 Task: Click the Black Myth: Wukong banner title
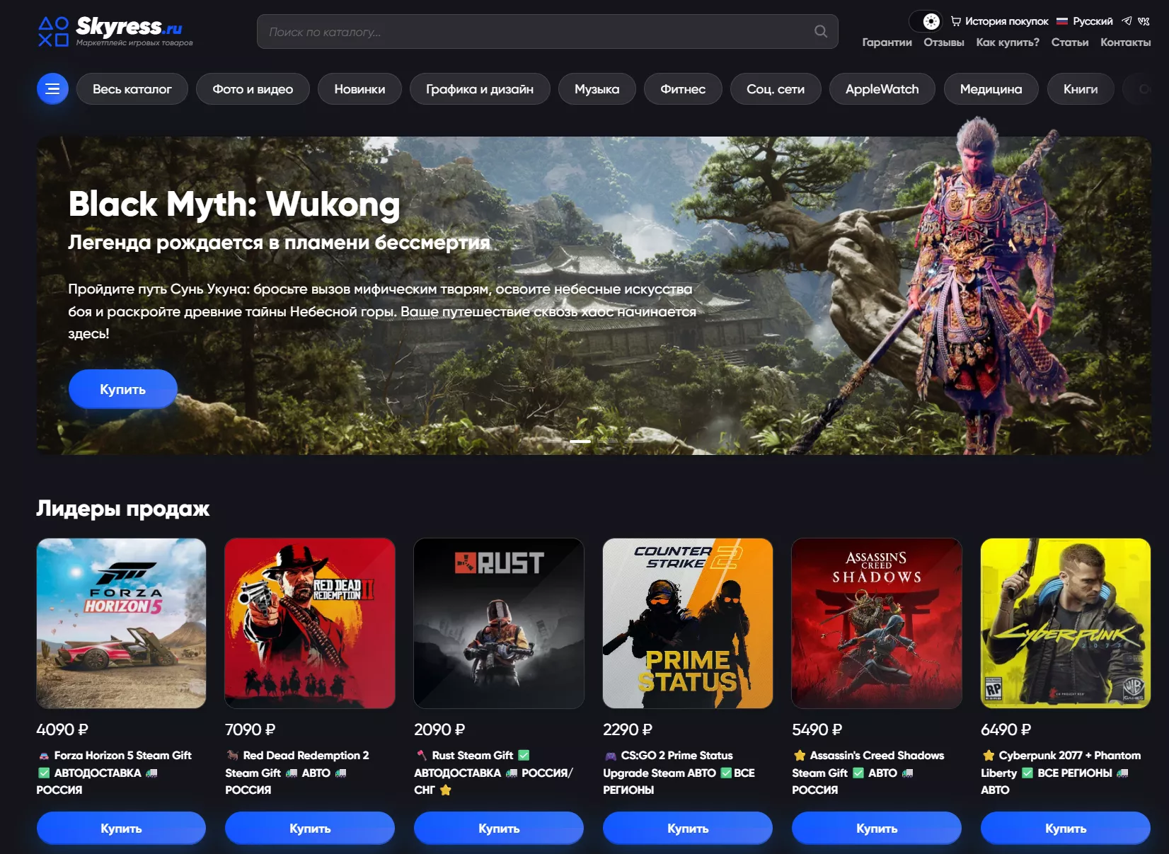click(x=234, y=204)
